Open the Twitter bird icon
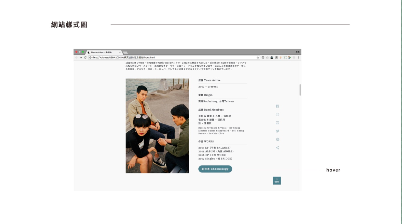 [x=278, y=131]
